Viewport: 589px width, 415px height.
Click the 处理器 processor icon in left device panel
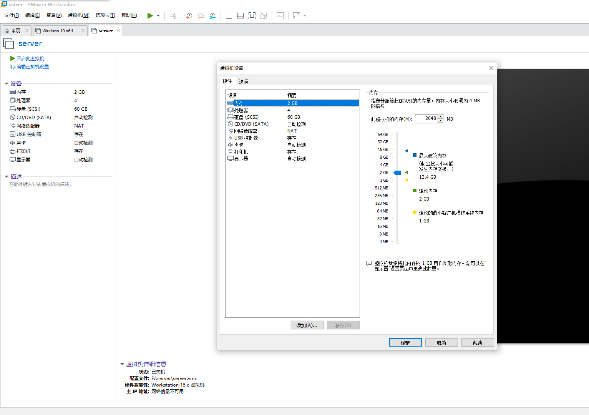pos(13,100)
